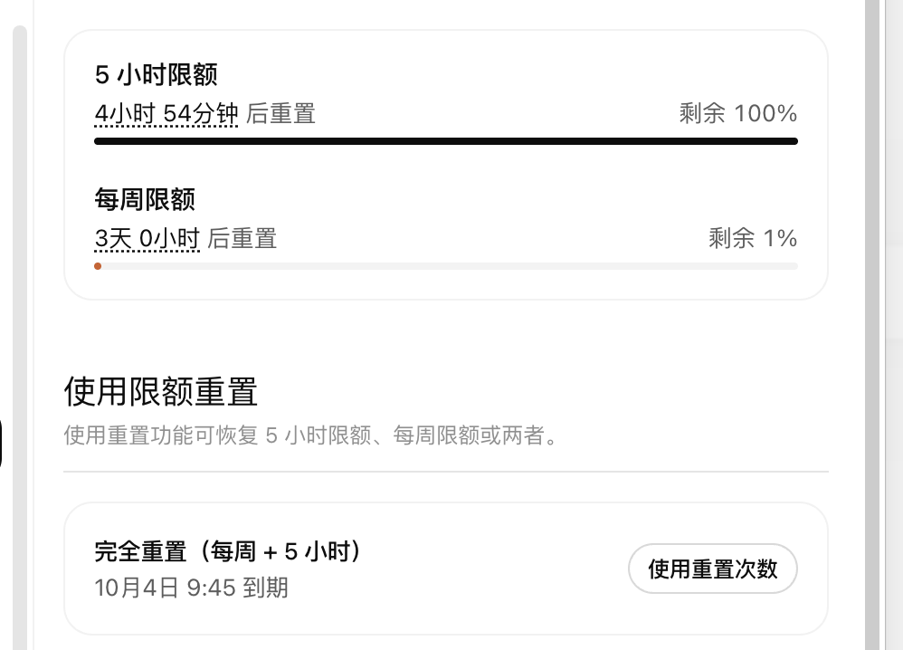Click the left vertical scrollbar track

click(20, 338)
